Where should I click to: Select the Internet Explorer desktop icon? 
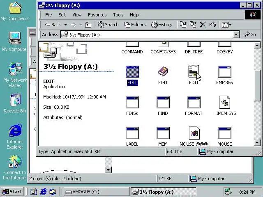coord(15,137)
